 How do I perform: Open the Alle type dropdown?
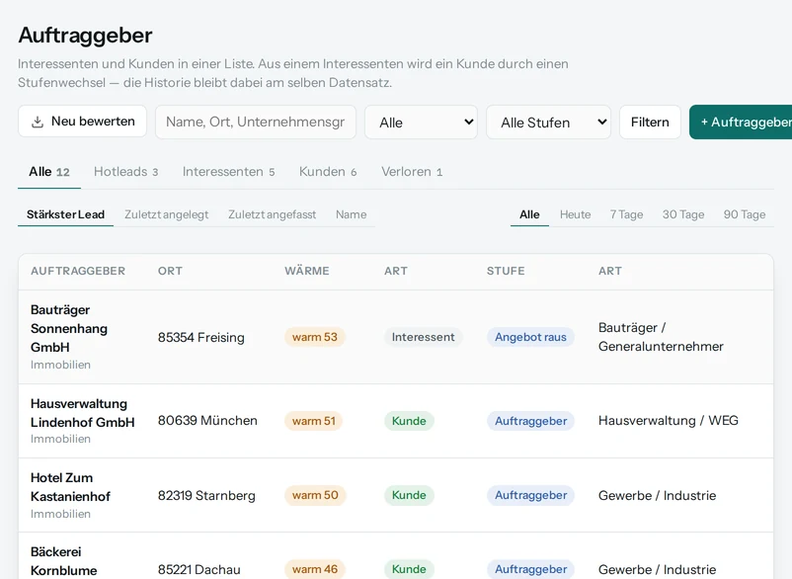click(422, 122)
